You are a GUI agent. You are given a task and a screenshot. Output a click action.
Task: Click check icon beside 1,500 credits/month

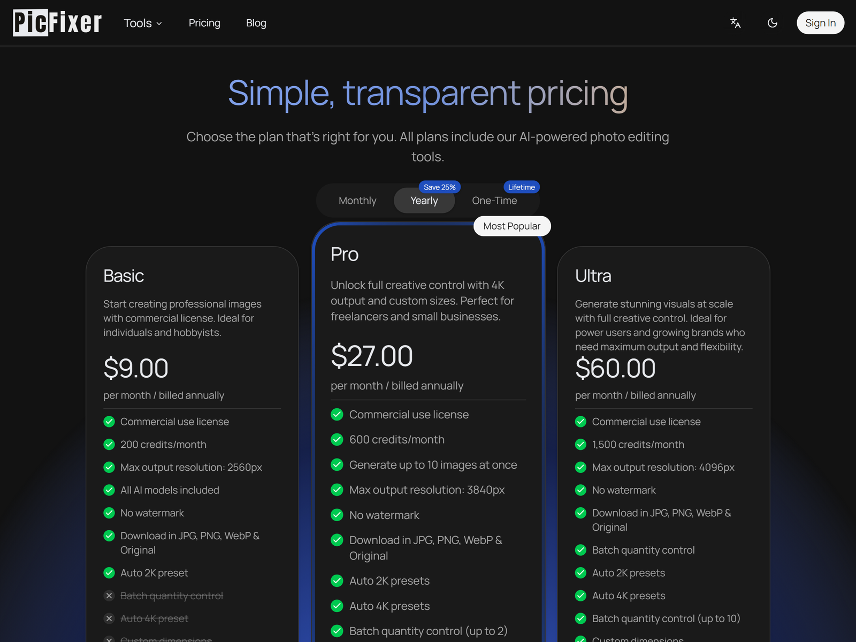coord(581,445)
